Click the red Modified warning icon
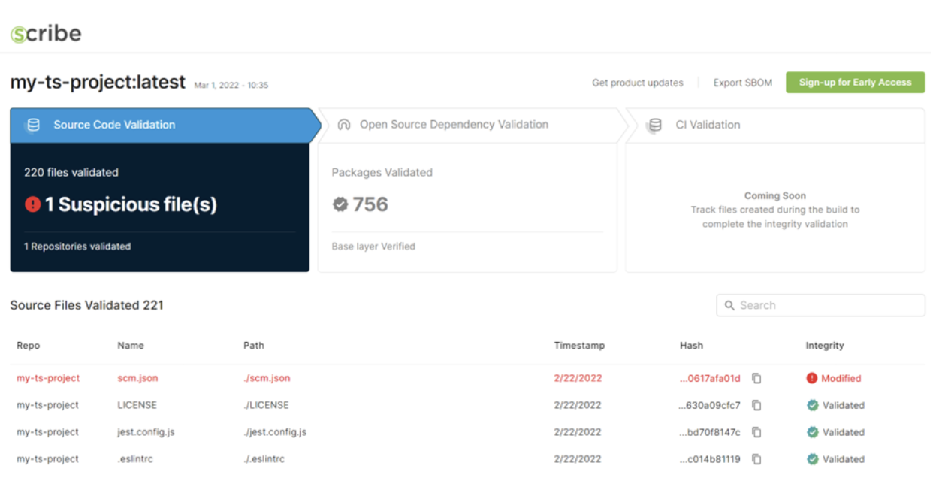The height and width of the screenshot is (490, 936). [811, 378]
